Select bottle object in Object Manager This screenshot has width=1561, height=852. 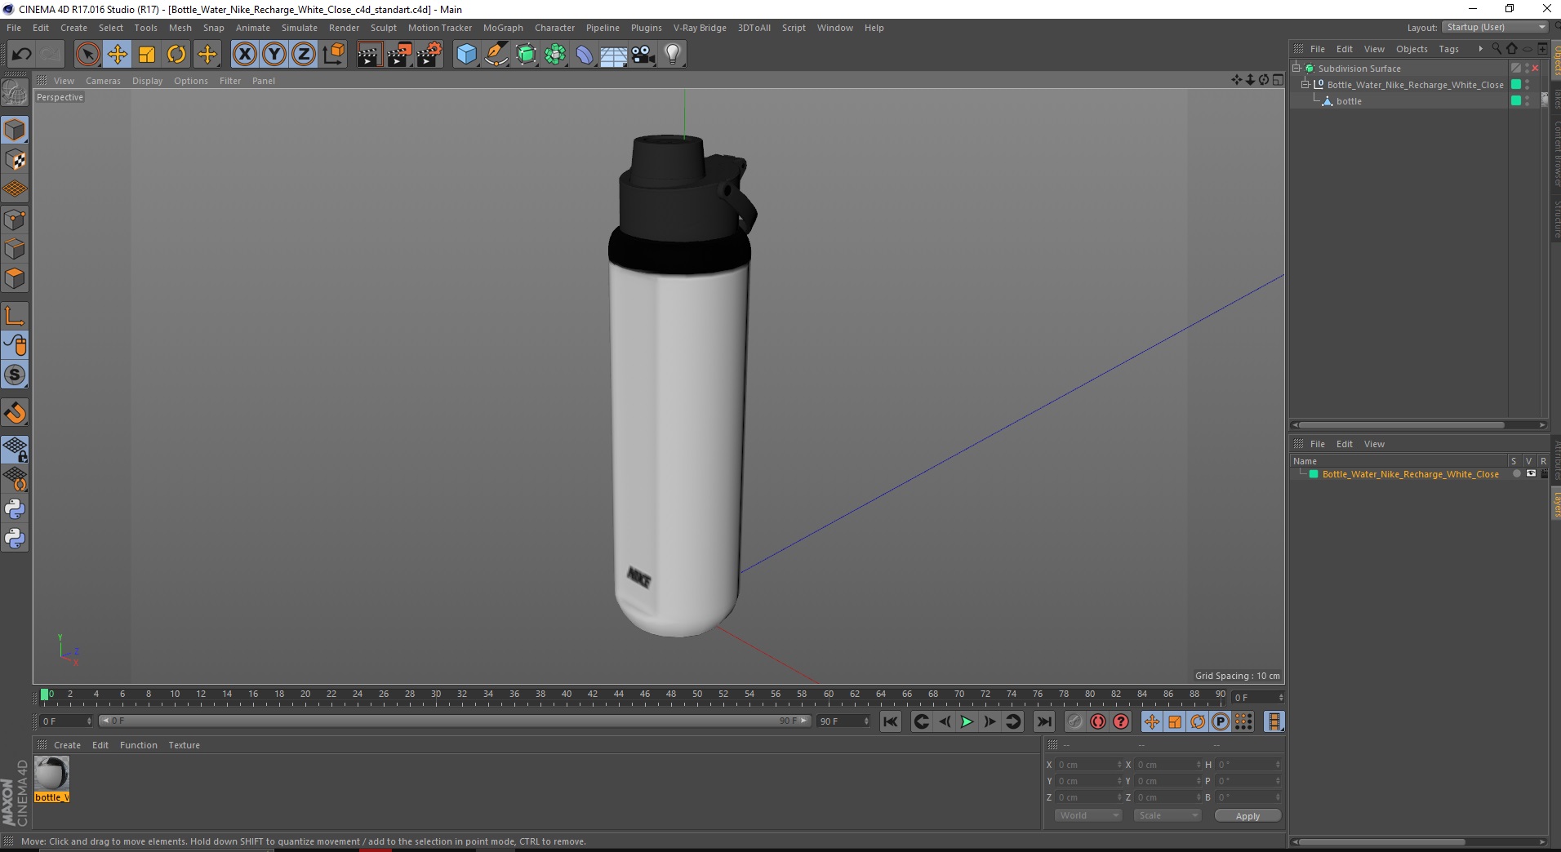(x=1349, y=101)
